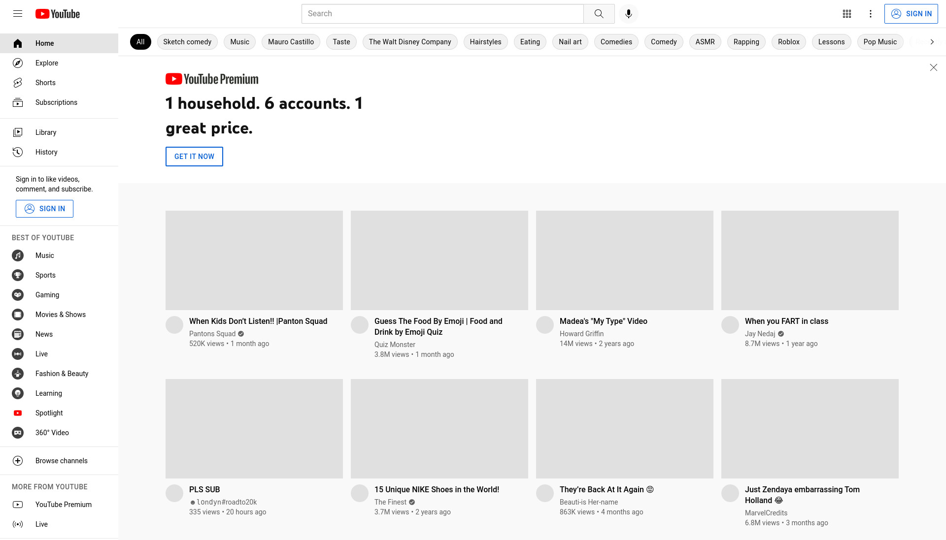Select The Walt Disney Company chip
The height and width of the screenshot is (540, 946).
(410, 42)
